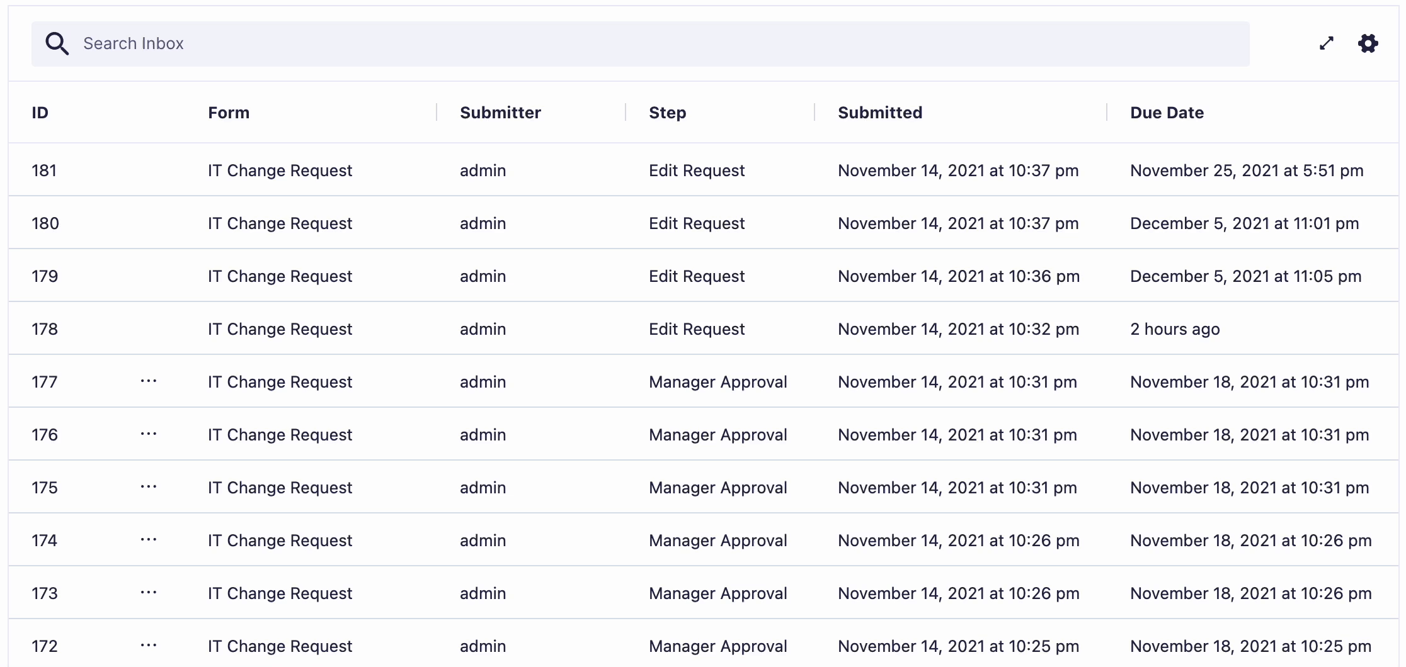The height and width of the screenshot is (667, 1406).
Task: Sort by the Submitted column header
Action: [x=879, y=113]
